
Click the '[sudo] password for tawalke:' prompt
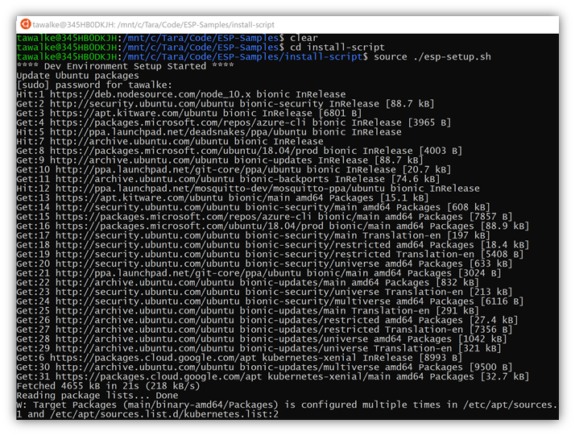point(94,85)
